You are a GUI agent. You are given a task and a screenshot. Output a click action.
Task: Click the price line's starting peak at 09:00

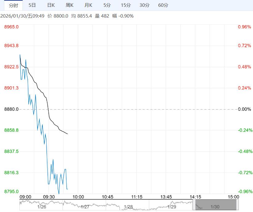[x=20, y=55]
